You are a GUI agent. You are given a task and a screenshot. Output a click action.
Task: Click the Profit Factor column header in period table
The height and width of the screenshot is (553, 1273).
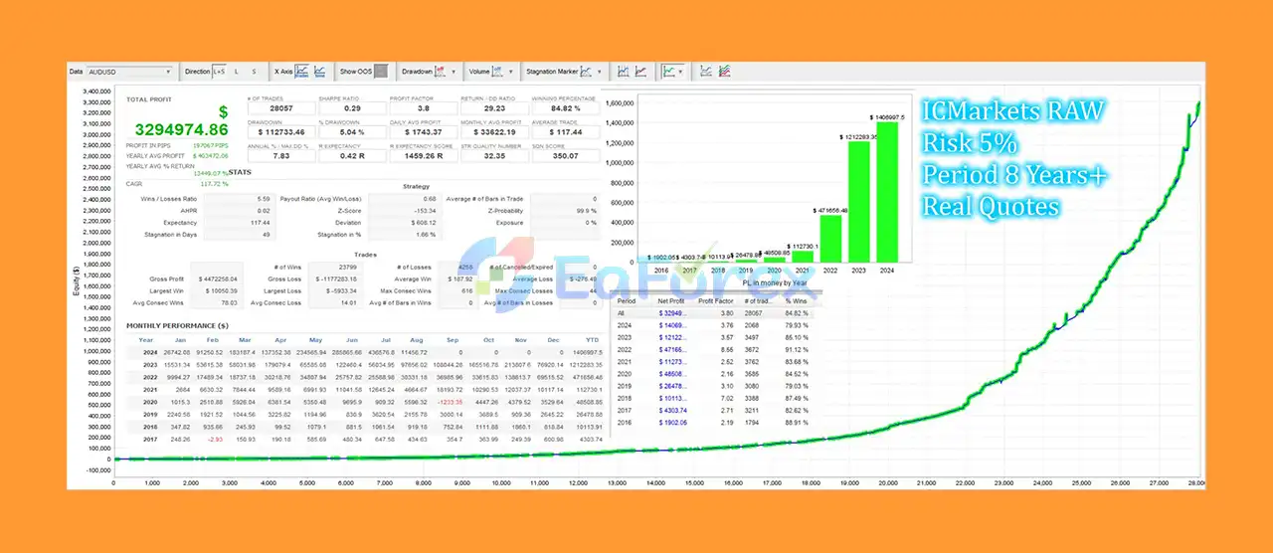pos(715,299)
